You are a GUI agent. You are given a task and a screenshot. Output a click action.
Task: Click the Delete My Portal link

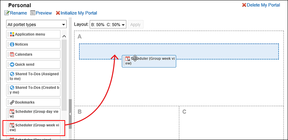(x=261, y=5)
